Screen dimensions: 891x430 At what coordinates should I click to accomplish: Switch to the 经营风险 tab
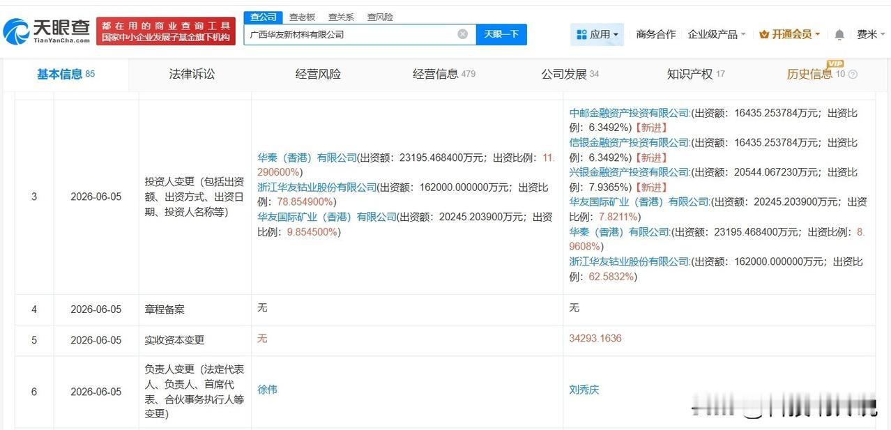(x=318, y=74)
